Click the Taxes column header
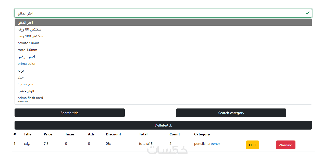This screenshot has width=335, height=157. [70, 134]
